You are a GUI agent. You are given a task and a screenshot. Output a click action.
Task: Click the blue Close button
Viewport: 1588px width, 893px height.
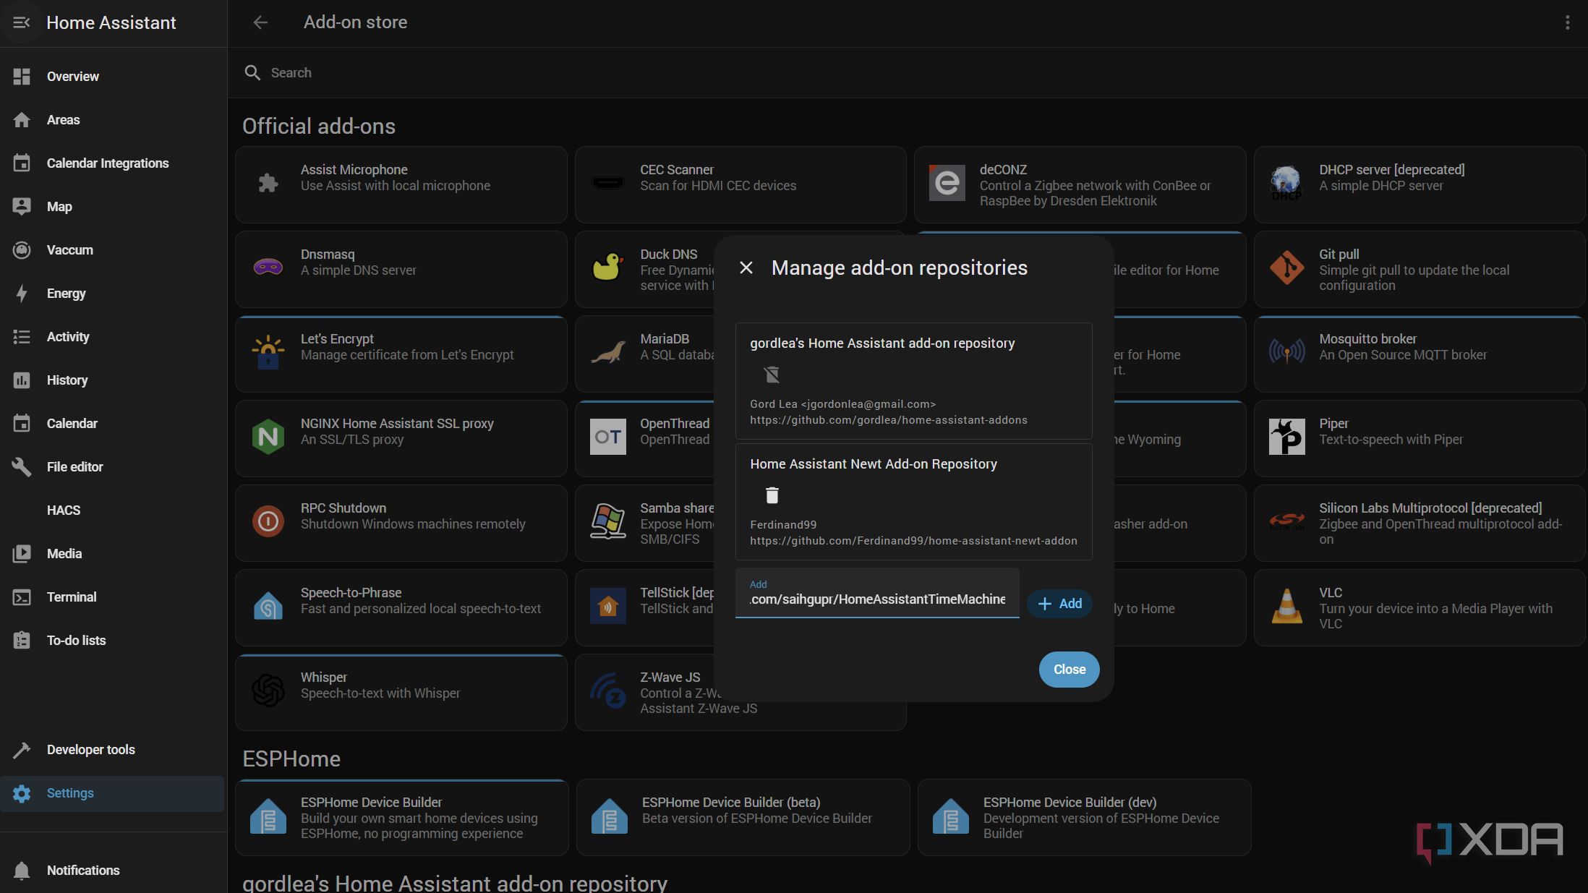point(1070,670)
